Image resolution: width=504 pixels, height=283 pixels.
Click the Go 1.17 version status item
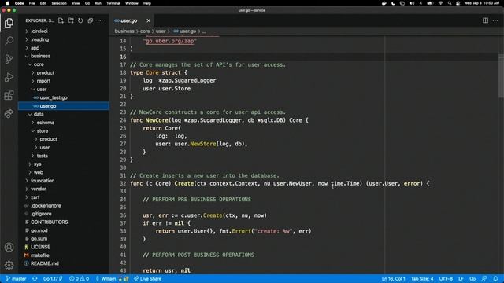[x=53, y=279]
